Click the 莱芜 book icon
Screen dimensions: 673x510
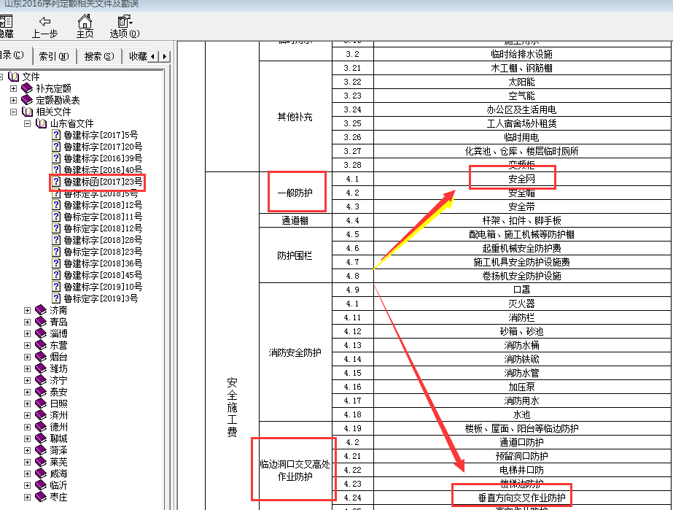pos(41,462)
